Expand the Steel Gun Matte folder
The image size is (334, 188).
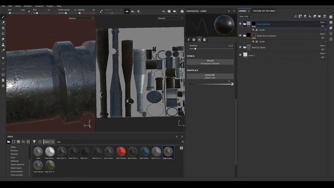pos(245,48)
